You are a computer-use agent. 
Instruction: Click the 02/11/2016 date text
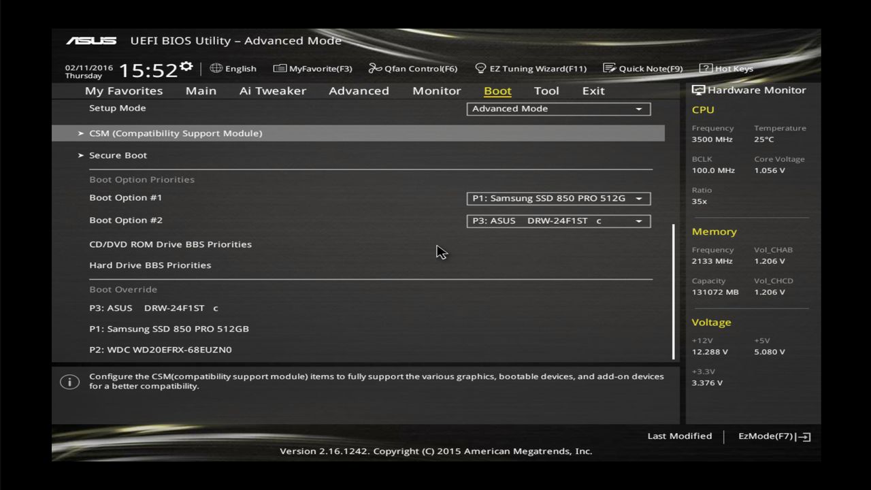point(89,68)
